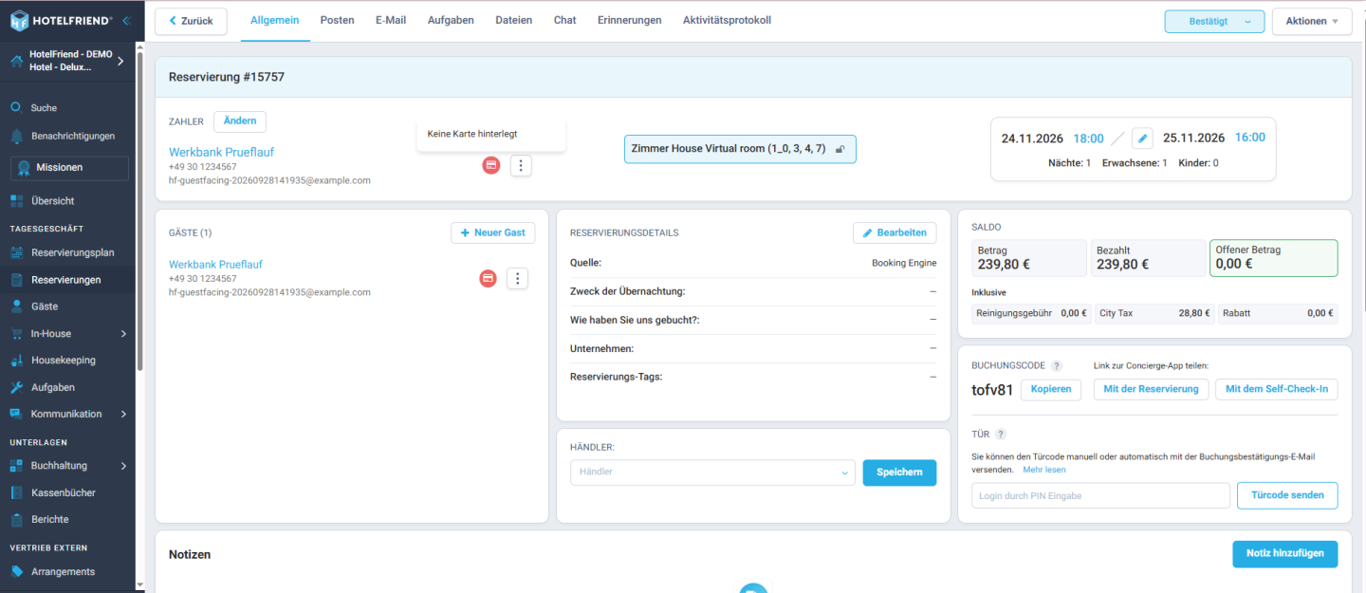Show help for Buchungscode question mark
The height and width of the screenshot is (593, 1366).
click(x=1057, y=365)
